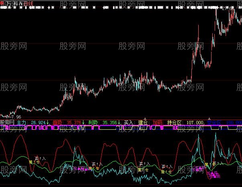Click the small triangle marker above 建仓 label
This screenshot has height=187, width=242.
coord(145,119)
